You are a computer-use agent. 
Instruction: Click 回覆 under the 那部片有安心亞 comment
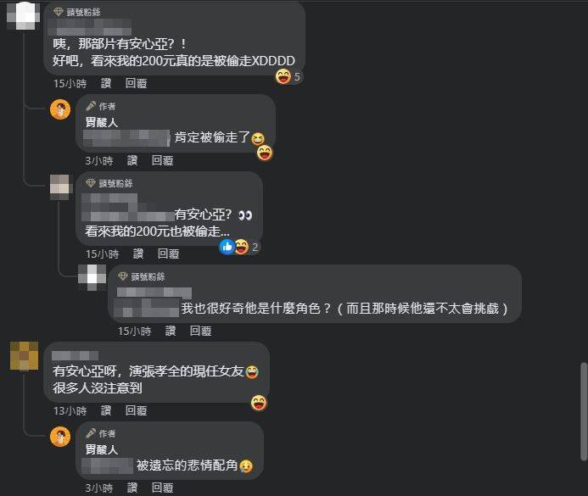click(x=136, y=83)
